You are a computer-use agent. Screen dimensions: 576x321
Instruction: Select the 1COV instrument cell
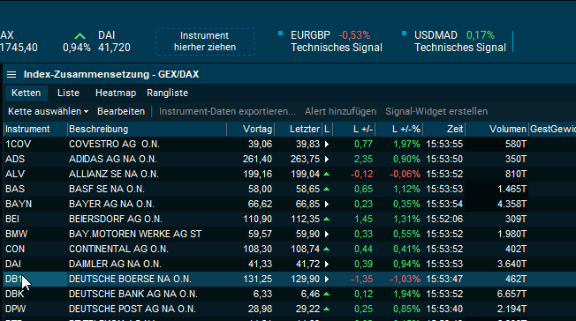tap(35, 144)
